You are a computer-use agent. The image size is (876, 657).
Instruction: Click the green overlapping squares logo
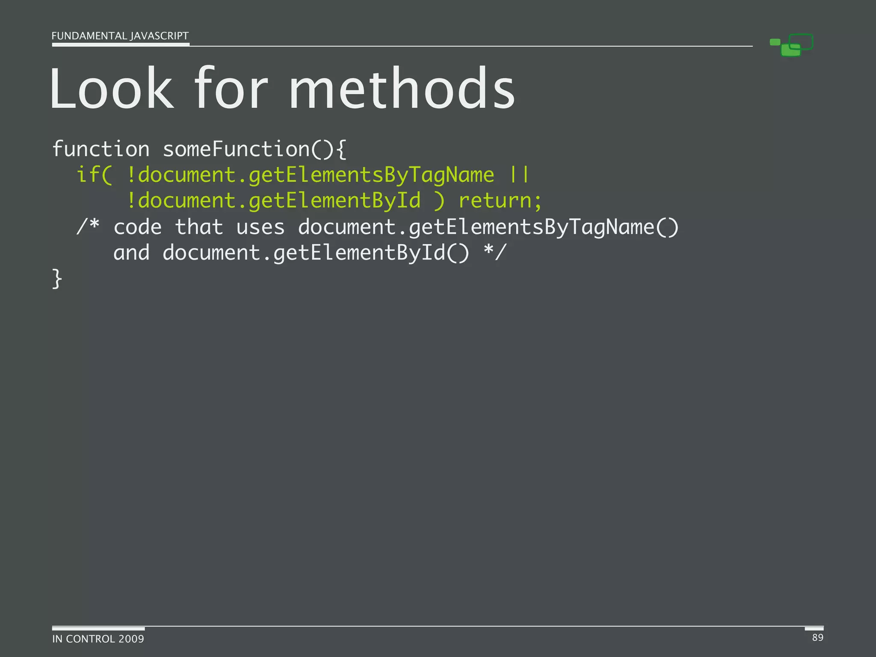791,45
